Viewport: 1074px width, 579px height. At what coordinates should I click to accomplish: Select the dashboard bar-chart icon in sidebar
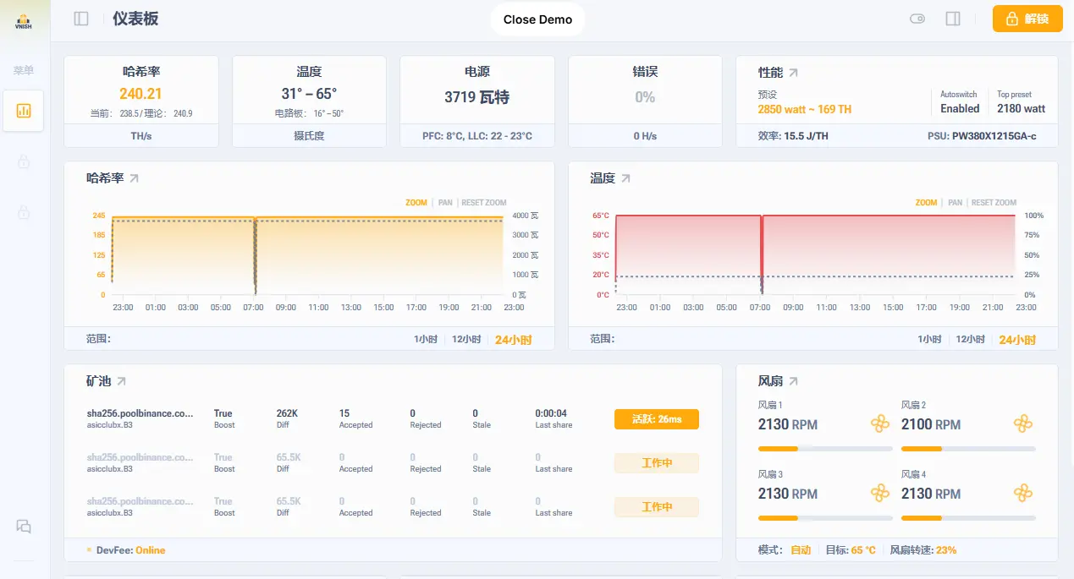23,111
